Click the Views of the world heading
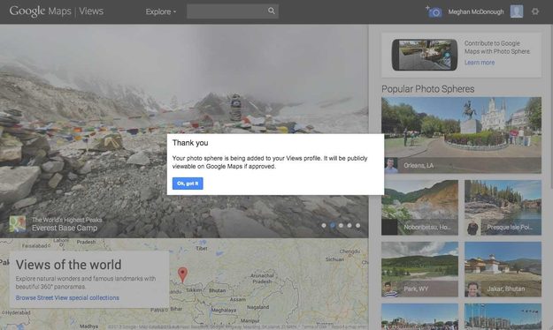Screen dimensions: 553x330 point(68,265)
